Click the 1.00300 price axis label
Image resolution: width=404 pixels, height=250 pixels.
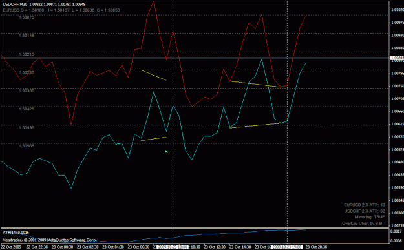click(x=398, y=213)
